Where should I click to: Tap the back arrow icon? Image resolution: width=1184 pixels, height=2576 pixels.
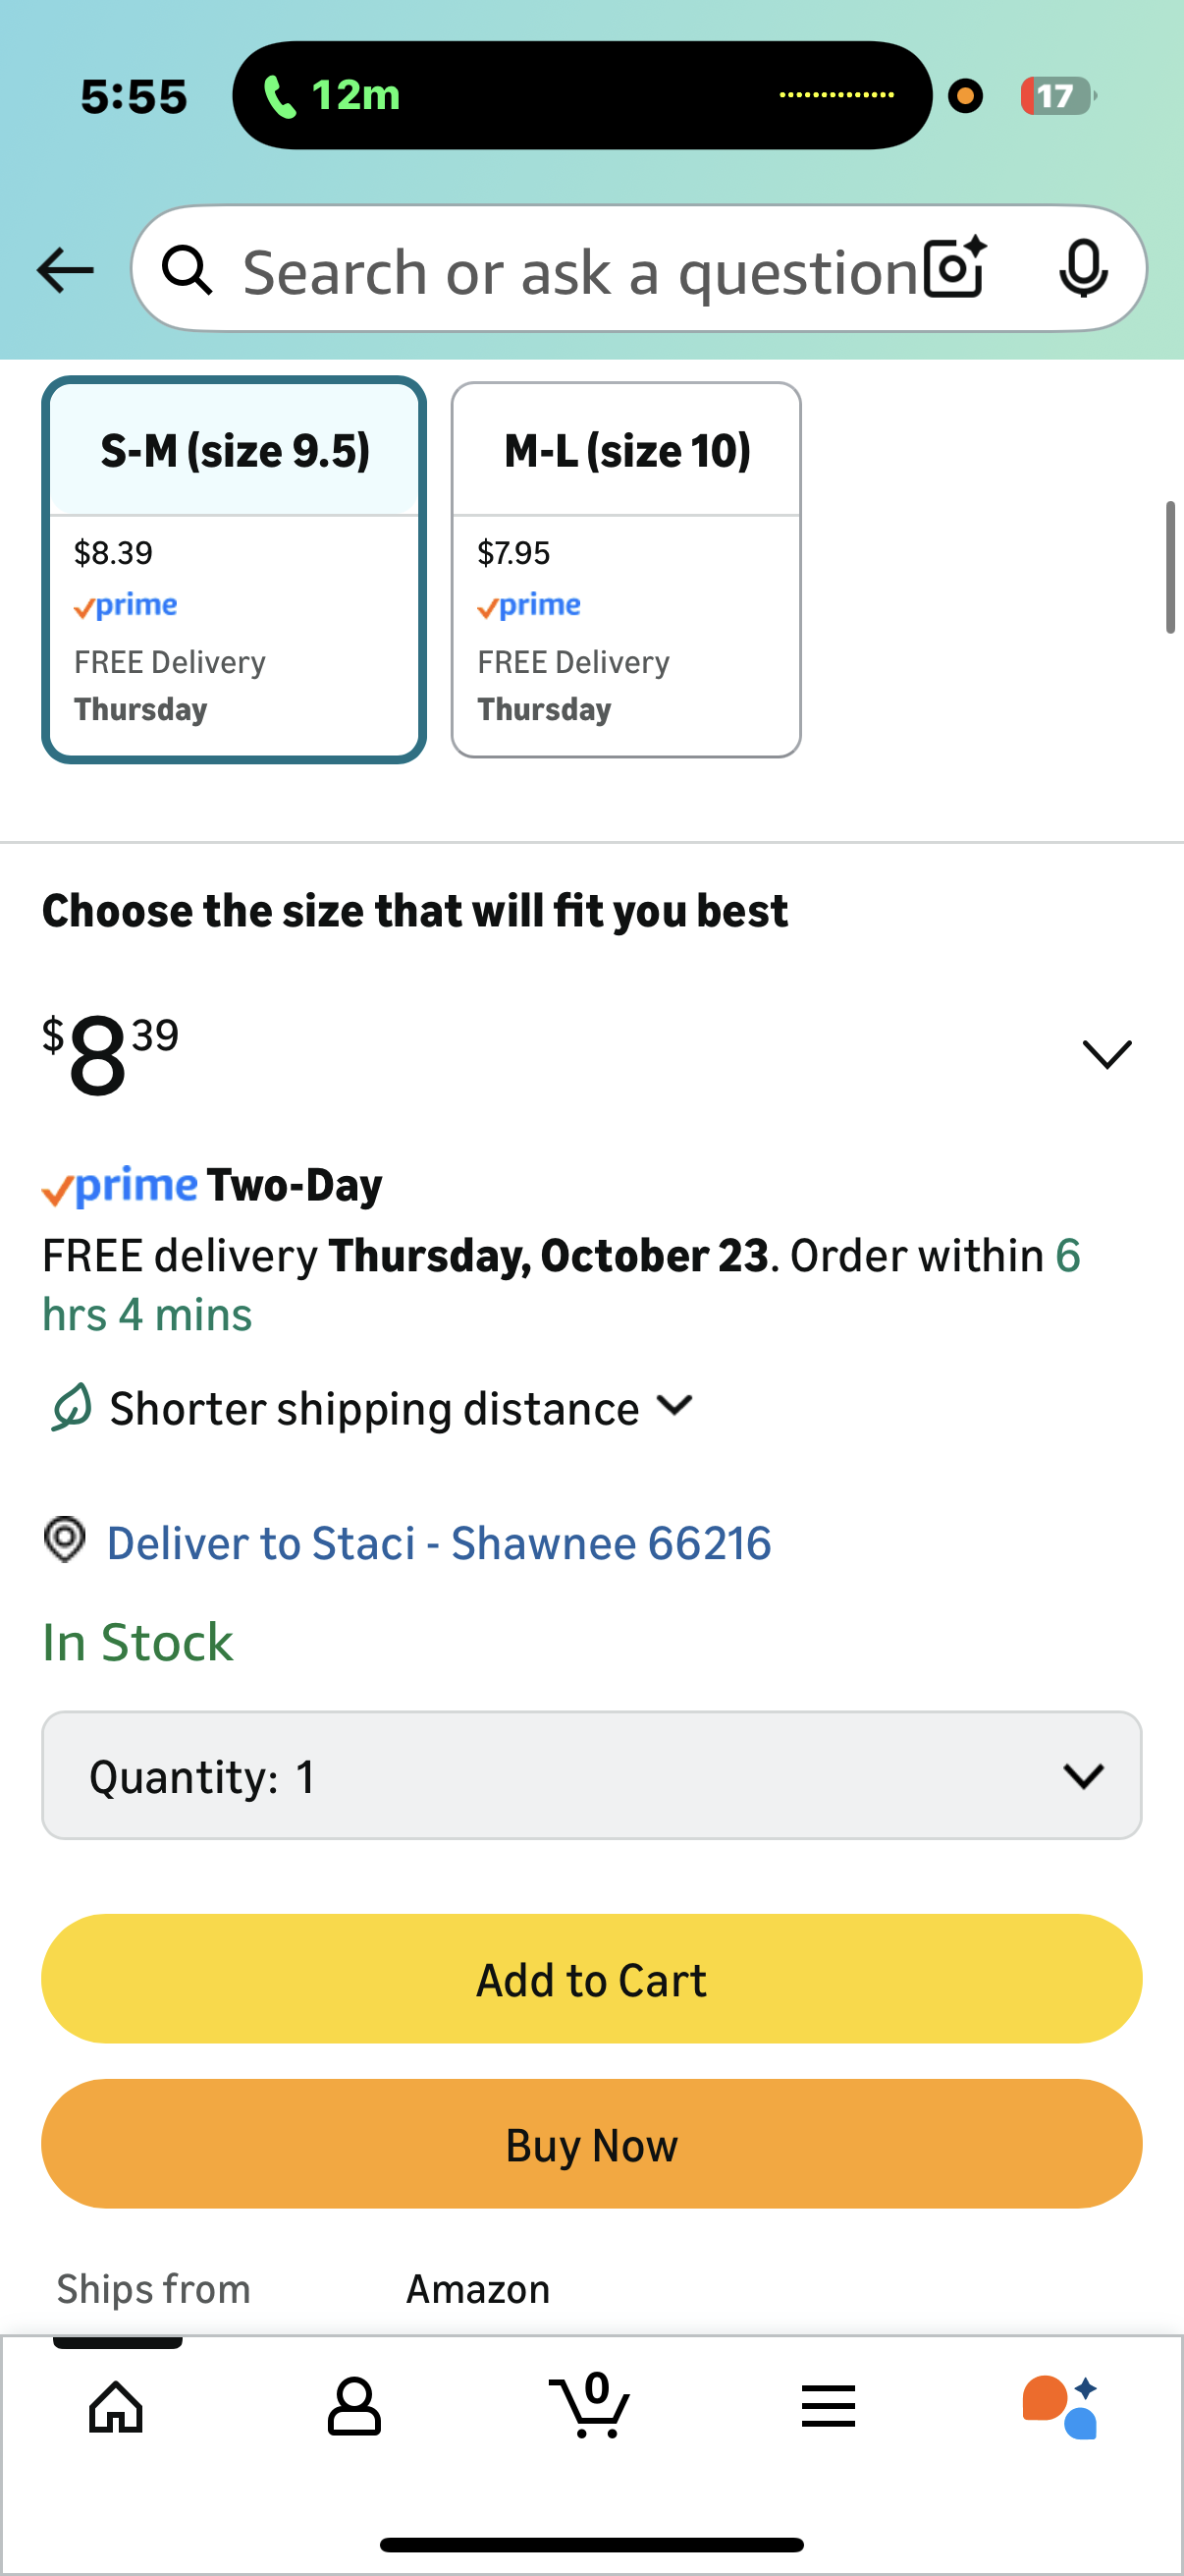coord(65,270)
